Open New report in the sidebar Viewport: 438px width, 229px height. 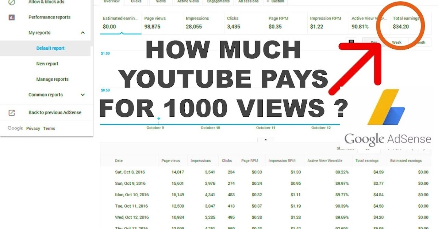point(47,64)
